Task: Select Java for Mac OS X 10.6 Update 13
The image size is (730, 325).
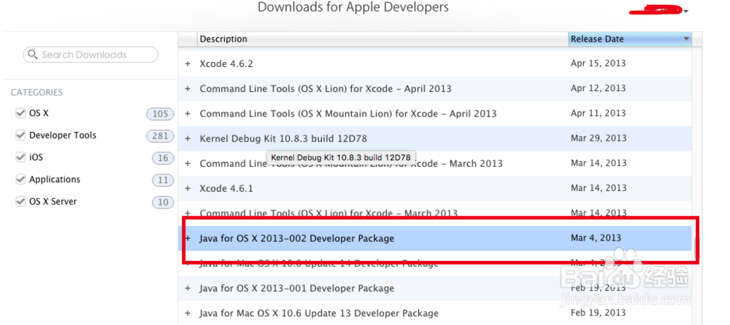Action: 319,313
